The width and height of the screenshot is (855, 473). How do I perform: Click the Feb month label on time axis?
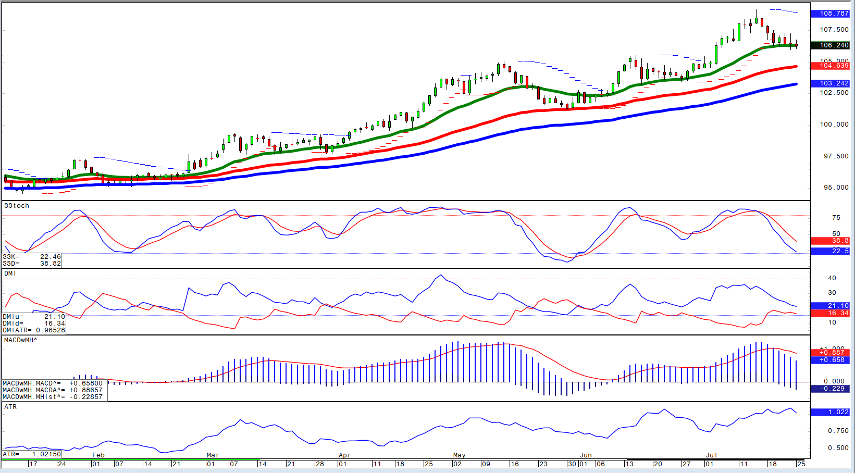pos(98,455)
